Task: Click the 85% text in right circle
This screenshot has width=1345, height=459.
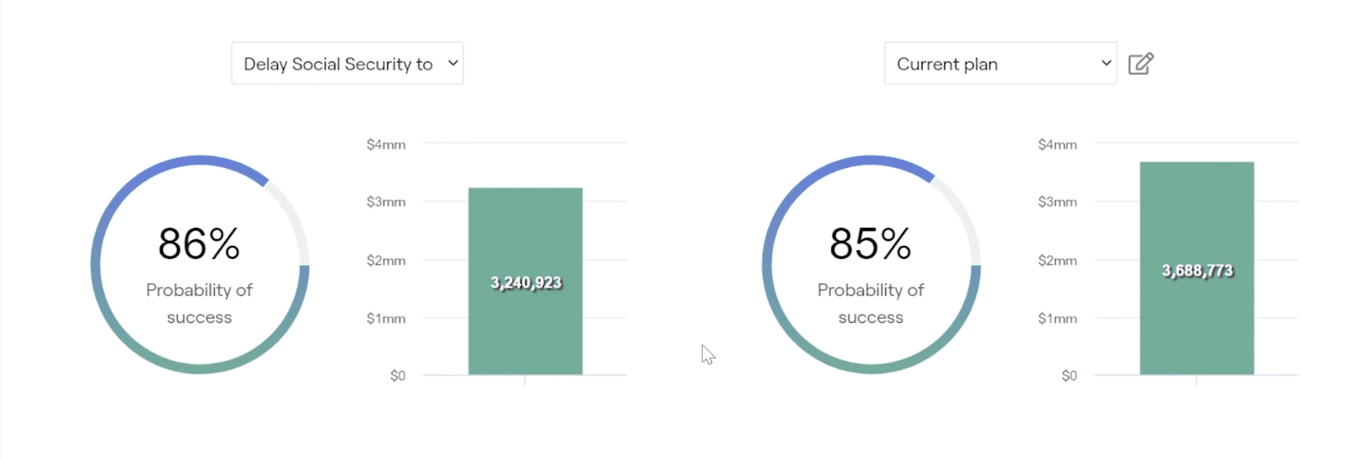Action: (x=871, y=244)
